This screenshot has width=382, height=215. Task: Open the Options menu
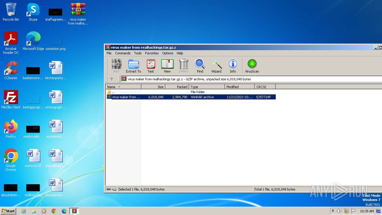coord(168,53)
